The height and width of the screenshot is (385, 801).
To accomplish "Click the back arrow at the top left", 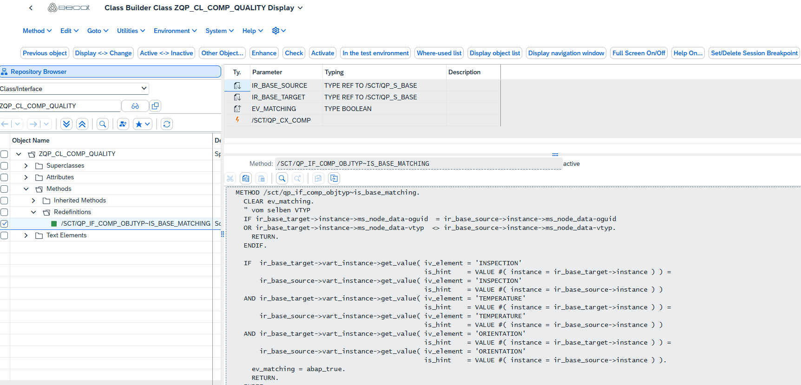I will [x=31, y=8].
